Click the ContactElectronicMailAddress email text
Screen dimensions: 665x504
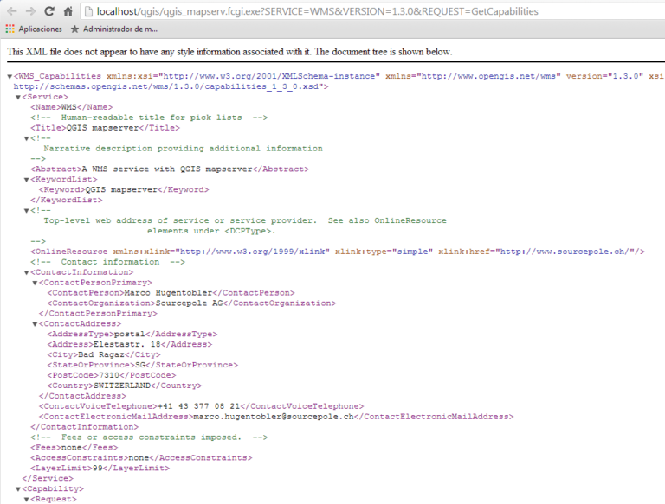[x=271, y=416]
